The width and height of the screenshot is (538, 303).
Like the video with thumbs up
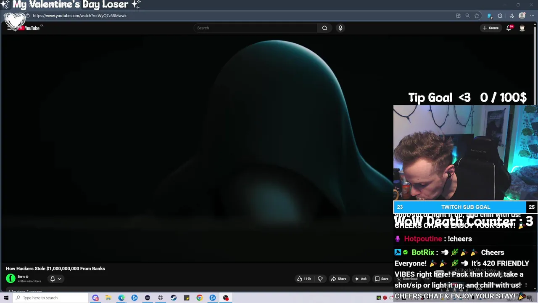[x=304, y=279]
